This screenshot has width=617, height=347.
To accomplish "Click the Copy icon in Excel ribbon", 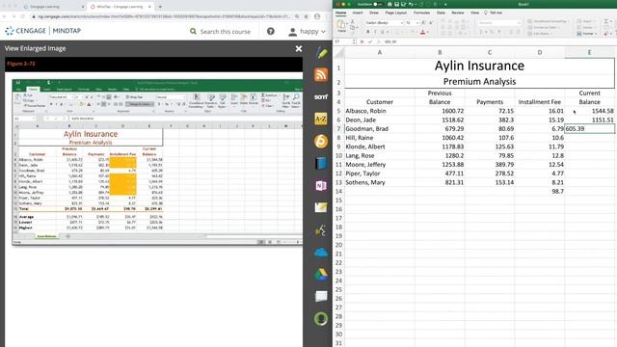I will click(x=353, y=28).
